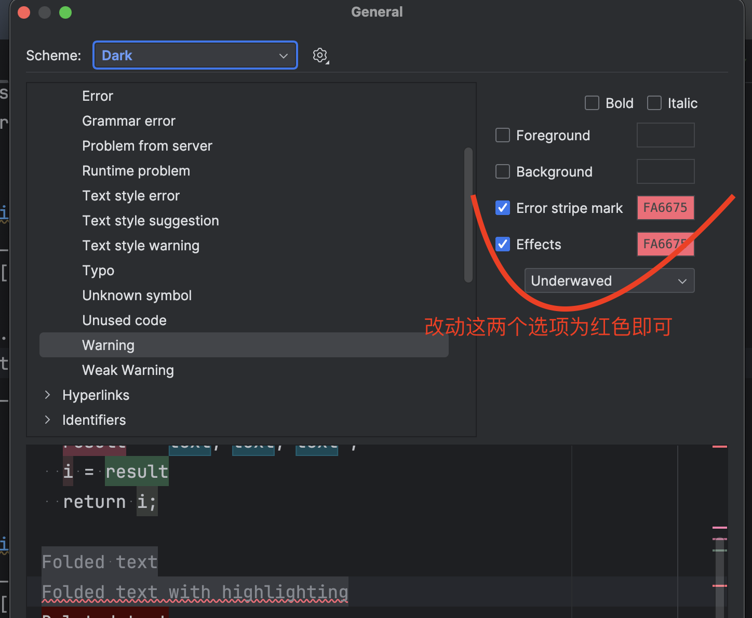The image size is (752, 618).
Task: Open the Foreground color swatch
Action: [666, 135]
